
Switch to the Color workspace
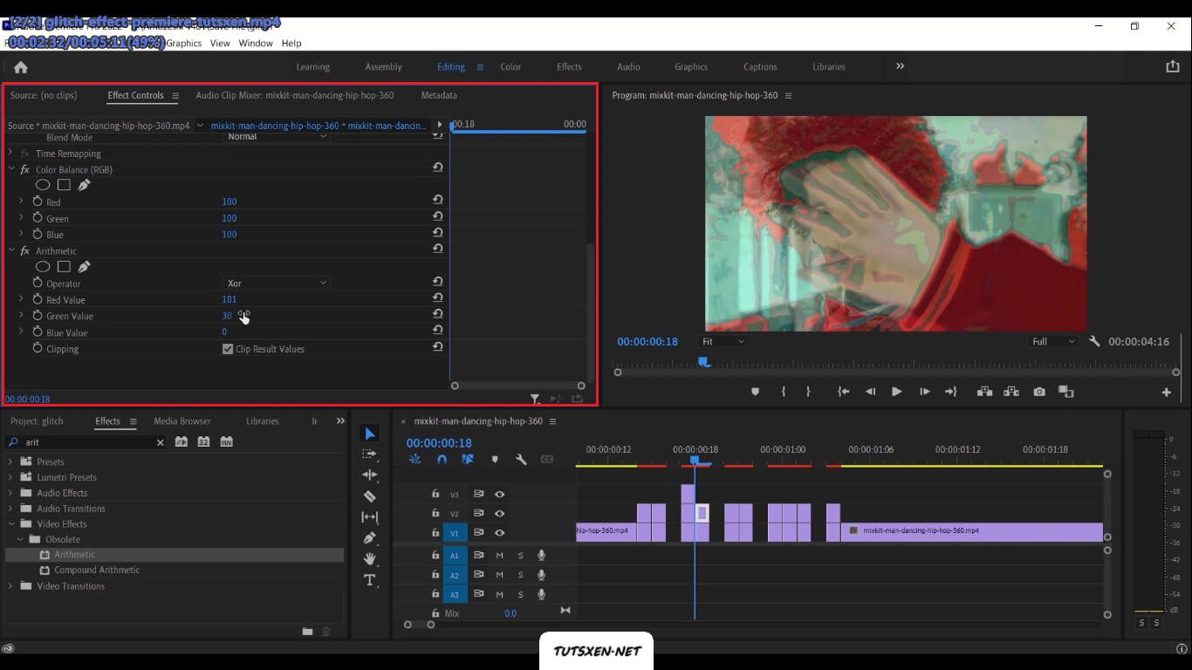click(x=510, y=67)
